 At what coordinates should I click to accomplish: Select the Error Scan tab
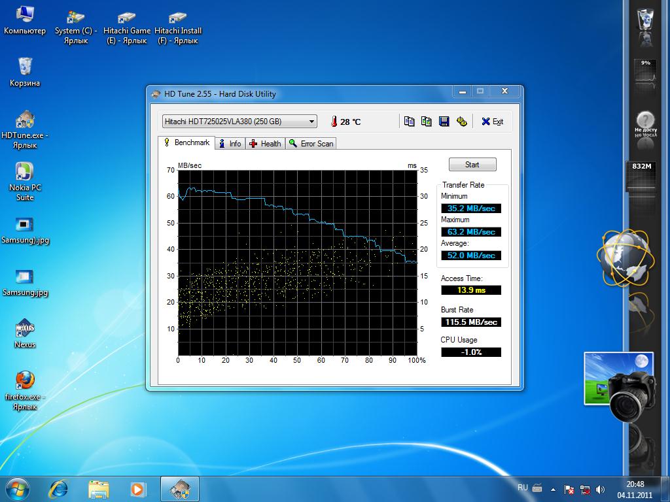(311, 144)
